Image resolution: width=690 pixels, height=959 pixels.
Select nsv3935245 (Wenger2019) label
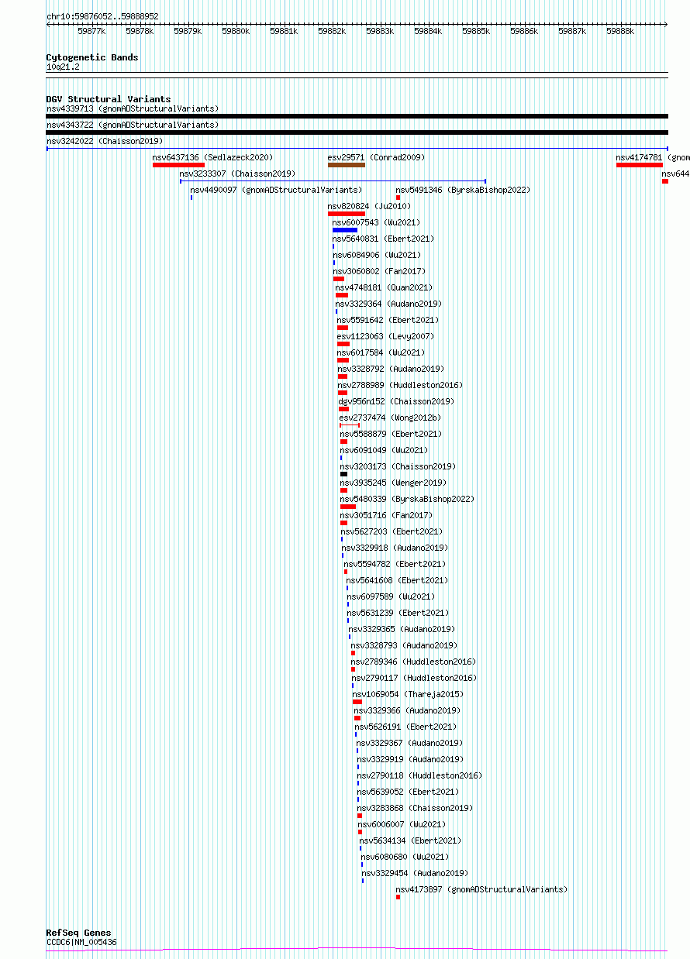pos(393,483)
